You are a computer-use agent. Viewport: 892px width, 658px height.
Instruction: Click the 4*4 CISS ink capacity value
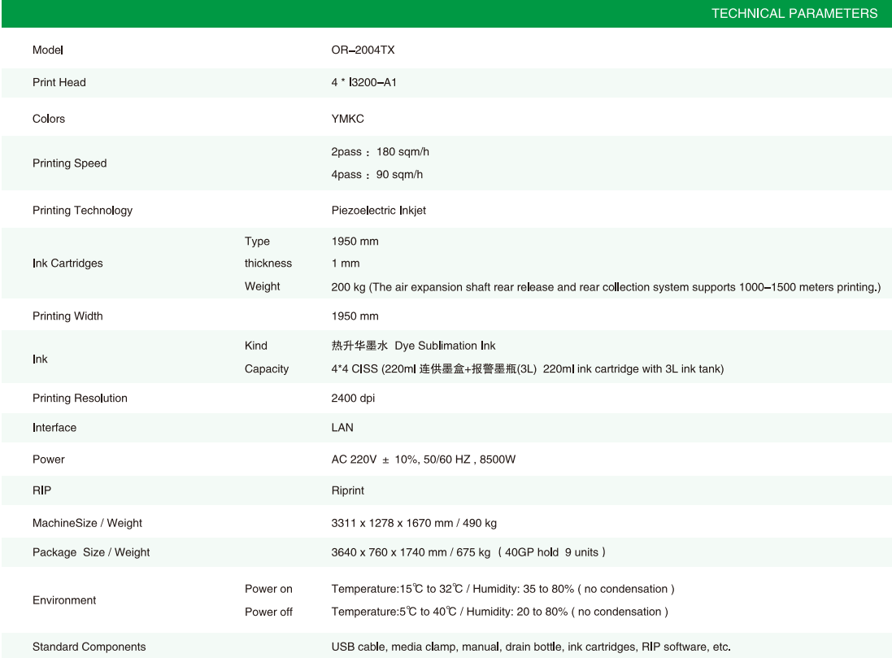pyautogui.click(x=527, y=368)
